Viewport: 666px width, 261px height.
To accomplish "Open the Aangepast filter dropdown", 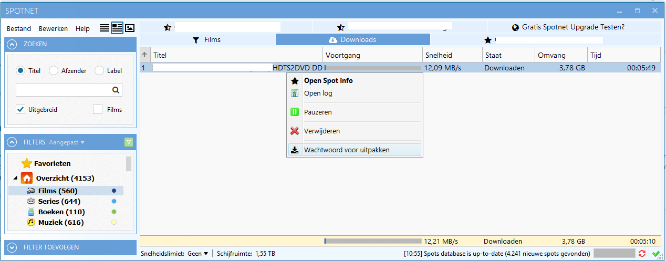I will click(67, 142).
